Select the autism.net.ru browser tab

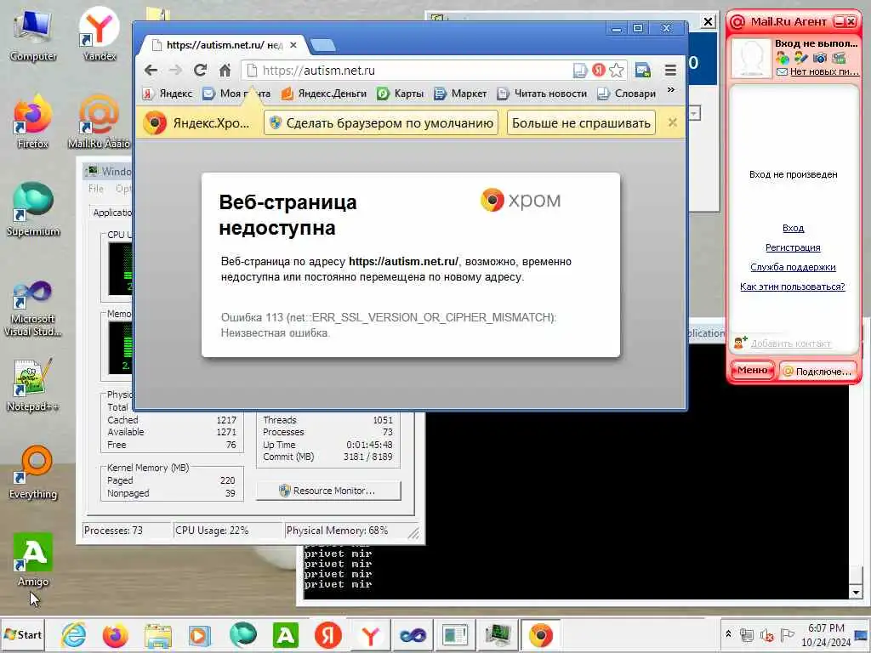coord(222,45)
